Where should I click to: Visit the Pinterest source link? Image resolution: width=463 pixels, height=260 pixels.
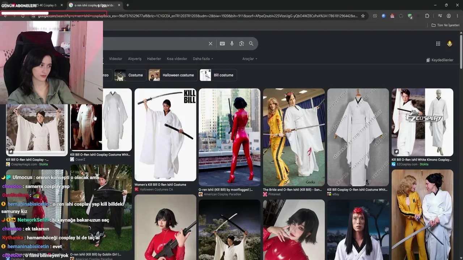[272, 194]
